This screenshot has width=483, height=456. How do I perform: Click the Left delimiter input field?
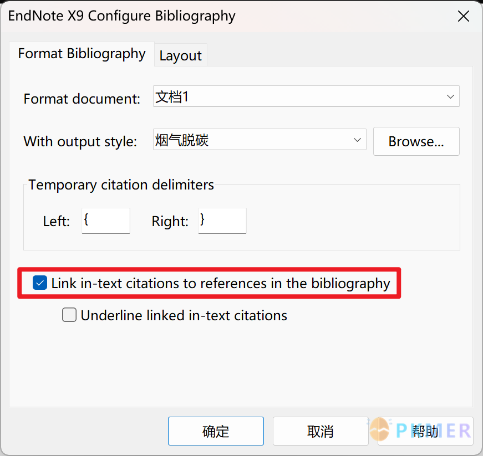pos(106,221)
